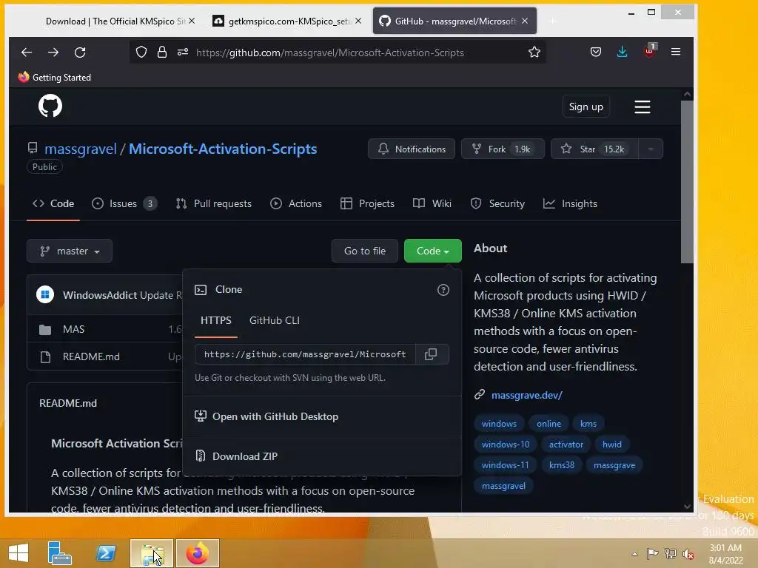
Task: Open the README.md file in list
Action: pyautogui.click(x=91, y=356)
